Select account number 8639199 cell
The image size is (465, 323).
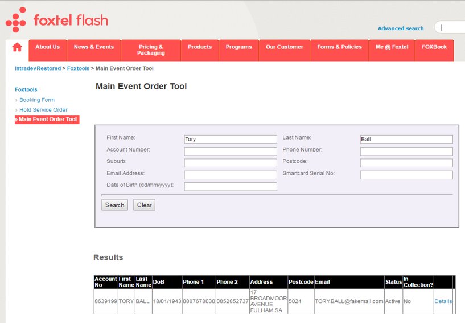(x=106, y=301)
